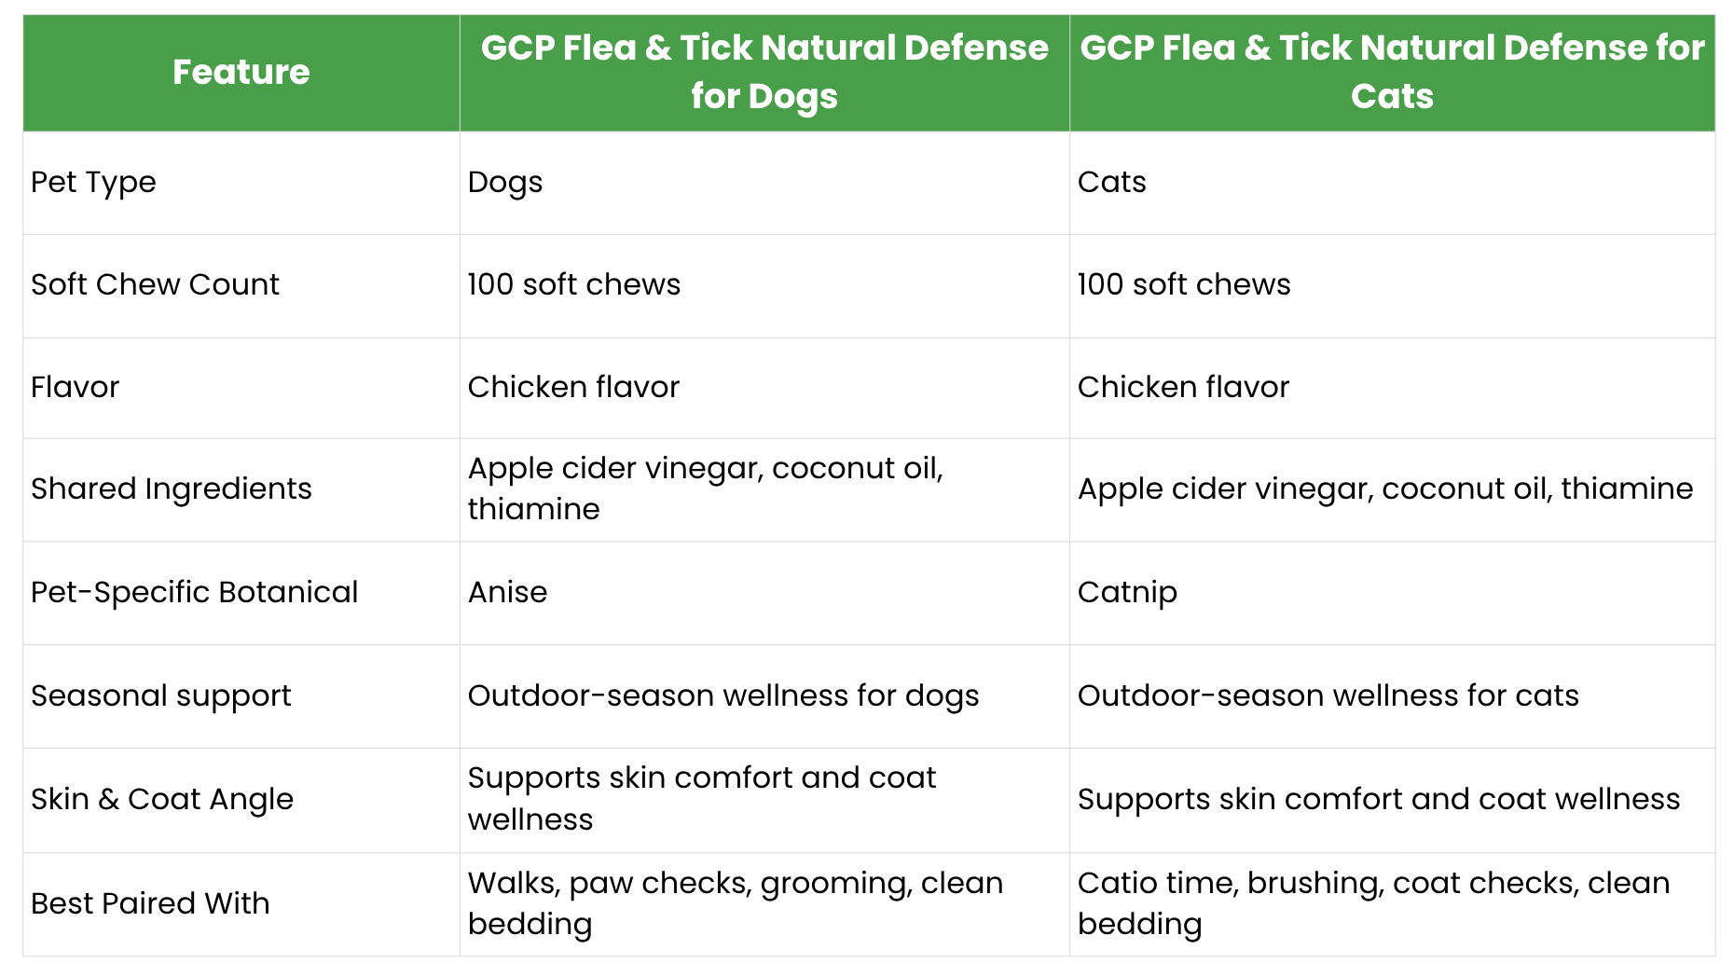Select the Cats cell
Image resolution: width=1734 pixels, height=977 pixels.
(x=1392, y=183)
